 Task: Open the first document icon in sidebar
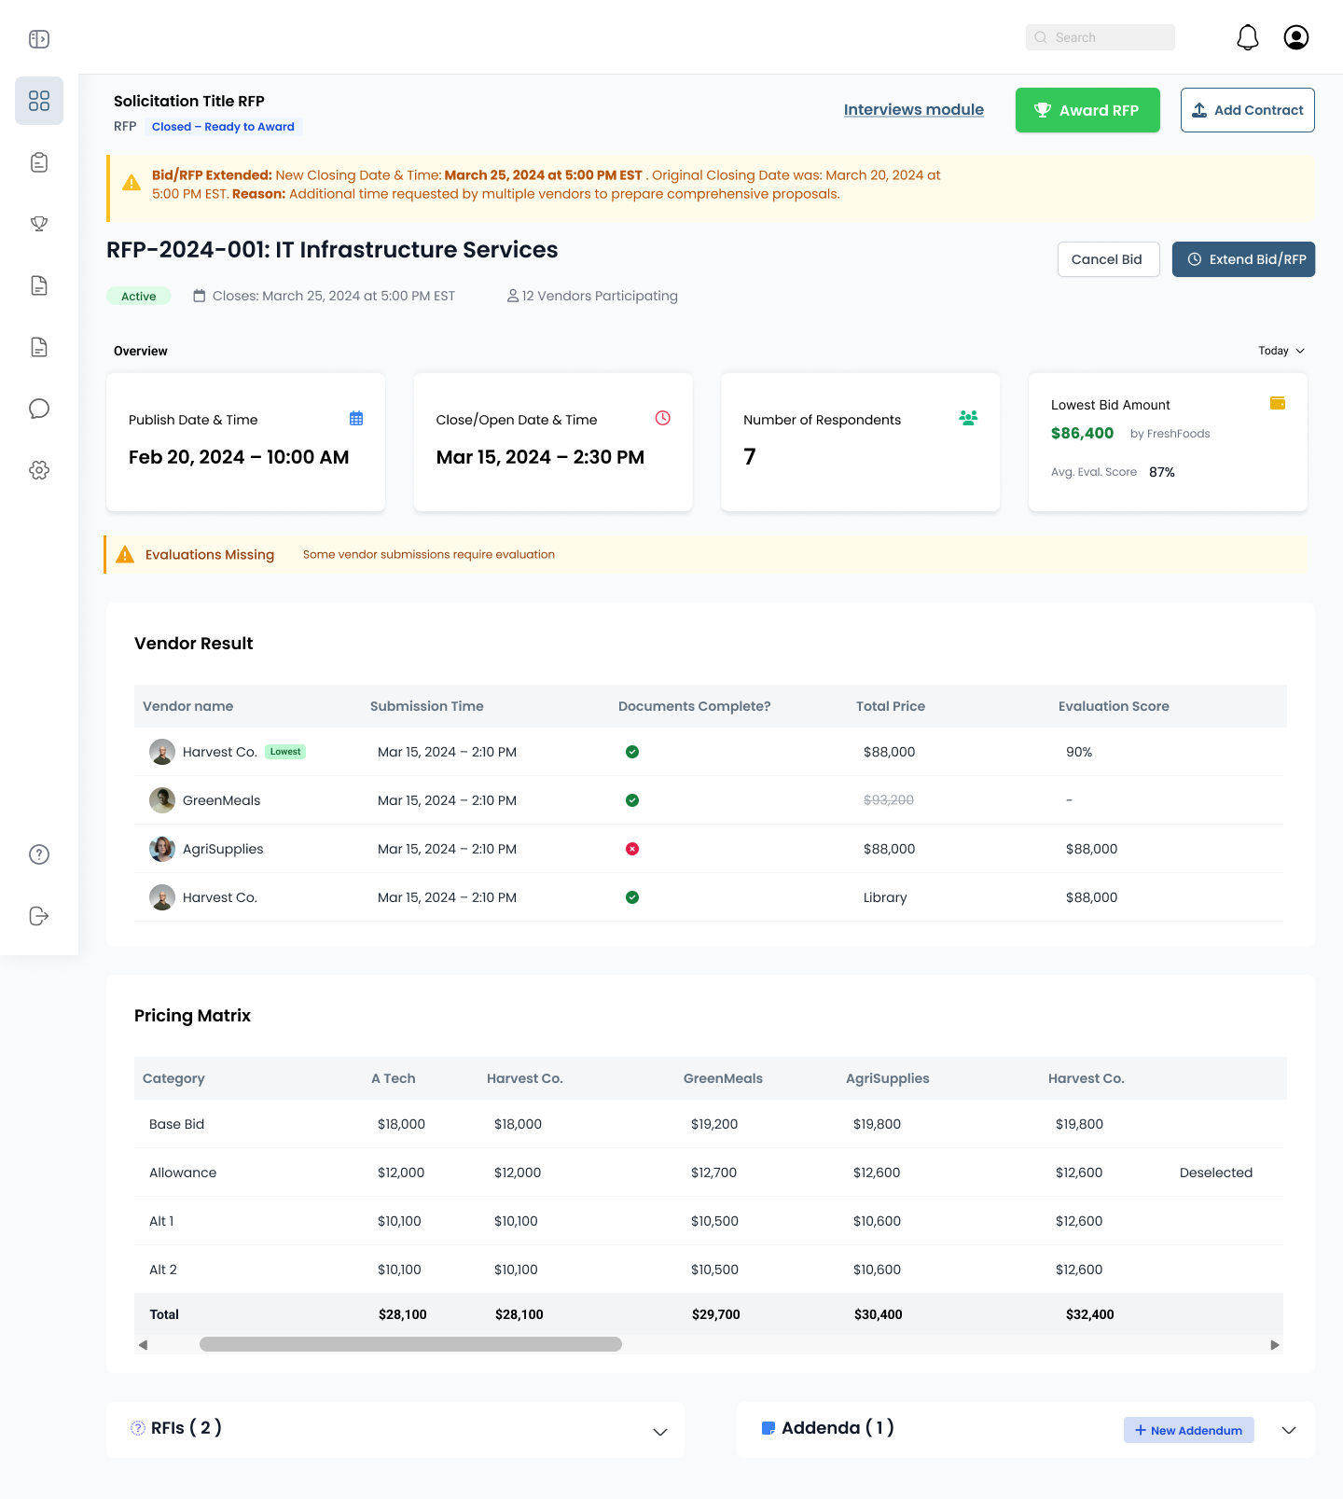(39, 285)
